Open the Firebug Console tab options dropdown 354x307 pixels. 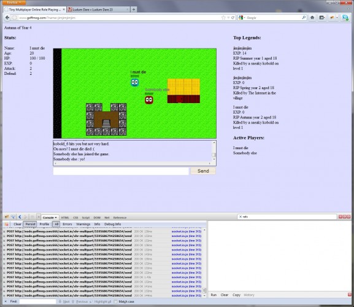(x=56, y=217)
